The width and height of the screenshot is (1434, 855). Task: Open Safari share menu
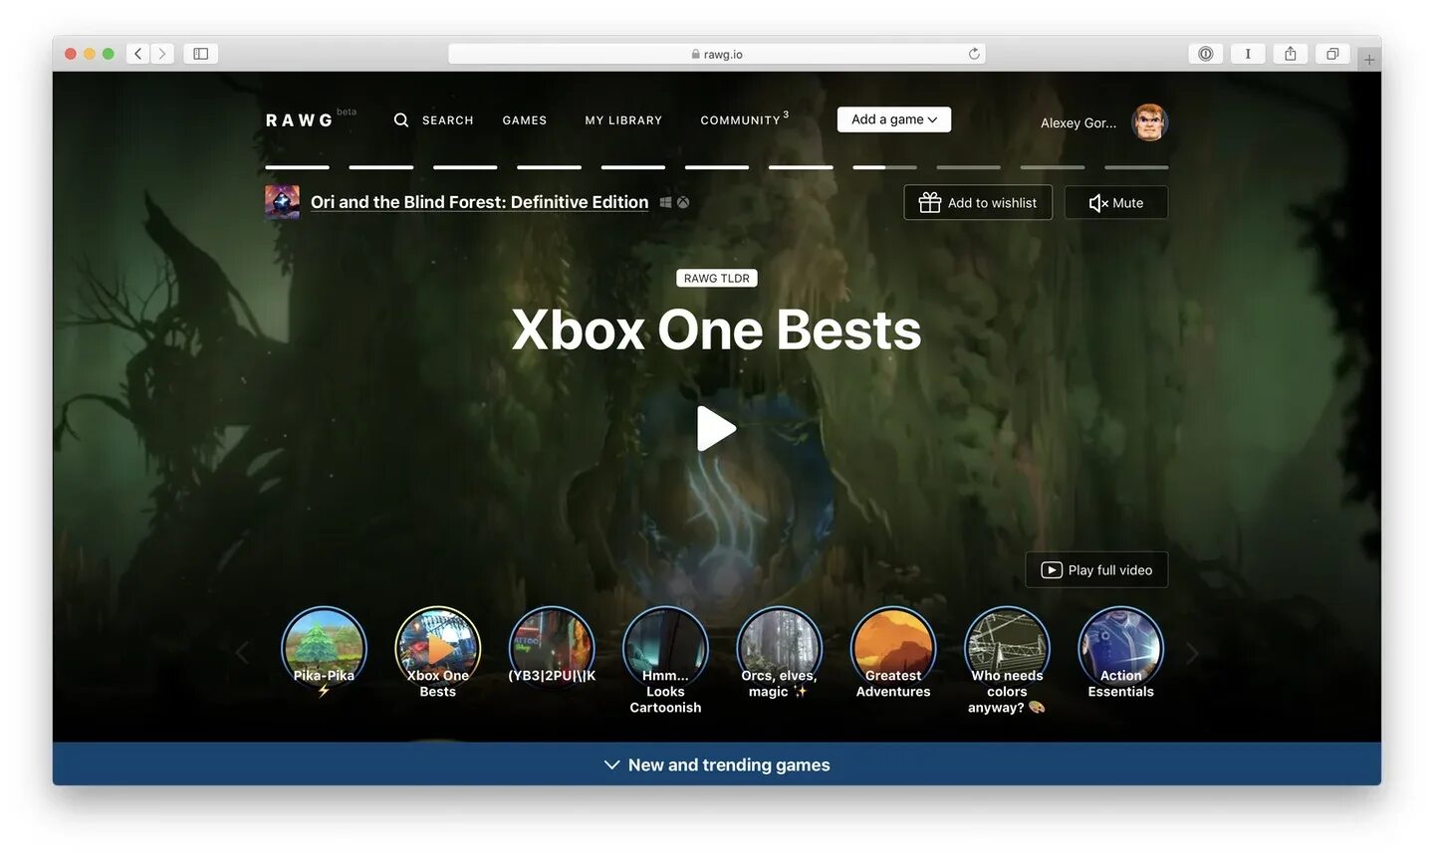tap(1290, 54)
